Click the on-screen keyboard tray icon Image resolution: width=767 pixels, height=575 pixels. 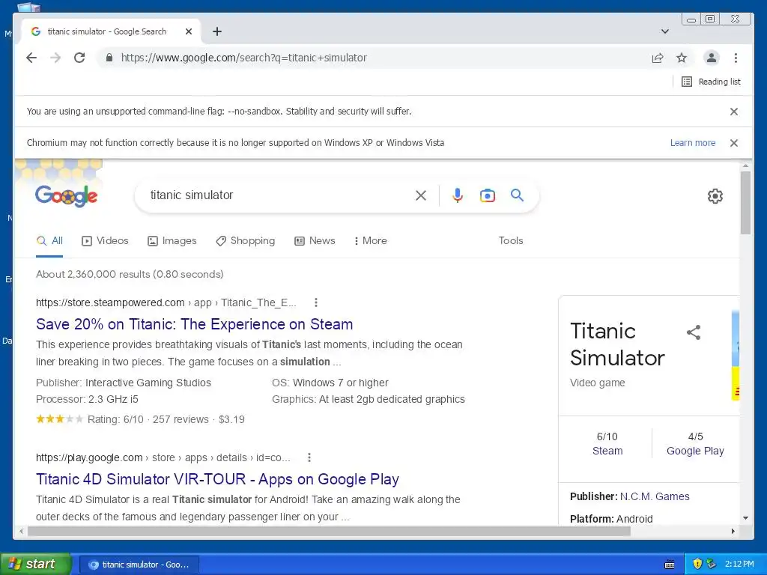point(670,565)
